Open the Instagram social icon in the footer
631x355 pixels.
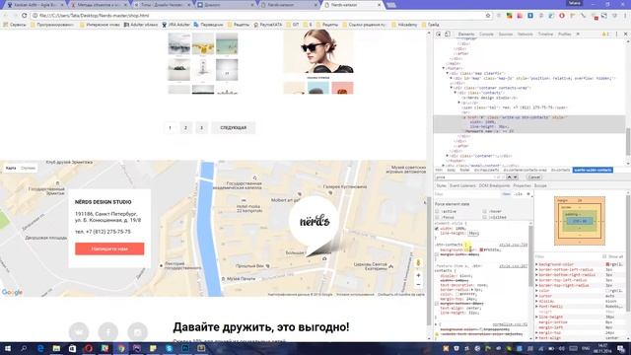[x=138, y=331]
